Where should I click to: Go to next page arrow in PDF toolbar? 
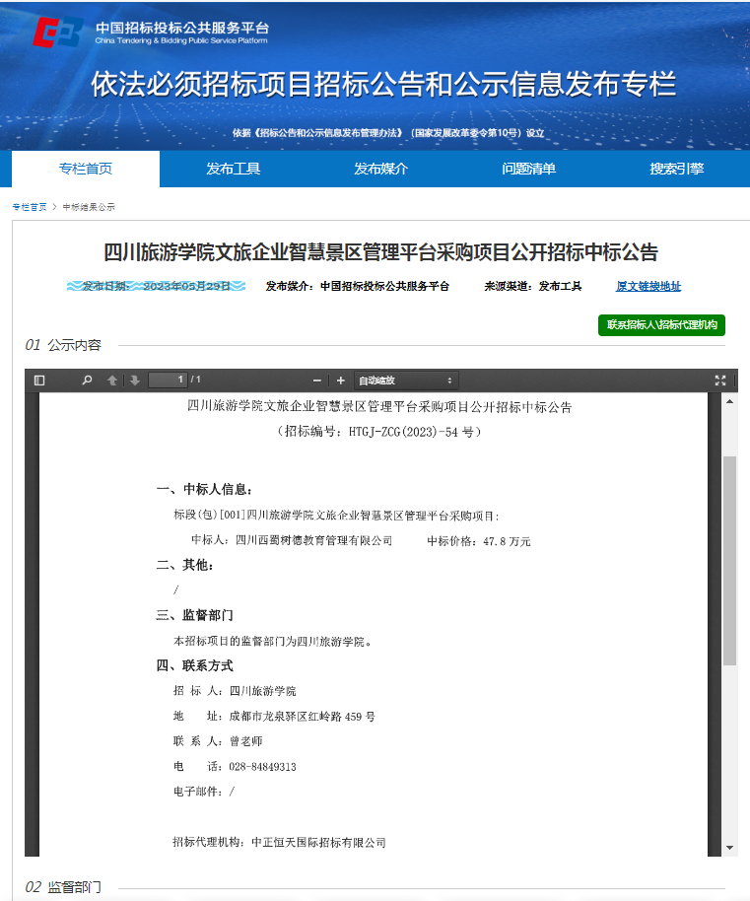tap(135, 381)
